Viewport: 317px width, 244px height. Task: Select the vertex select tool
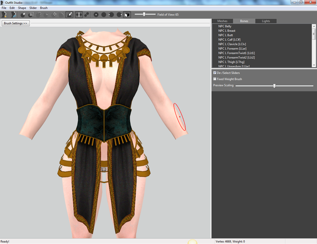(23, 14)
